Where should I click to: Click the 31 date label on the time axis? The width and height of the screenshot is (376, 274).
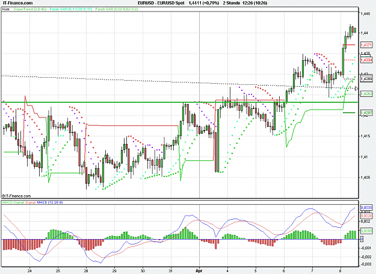click(x=171, y=271)
